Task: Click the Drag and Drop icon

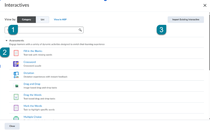Action: pos(16,86)
